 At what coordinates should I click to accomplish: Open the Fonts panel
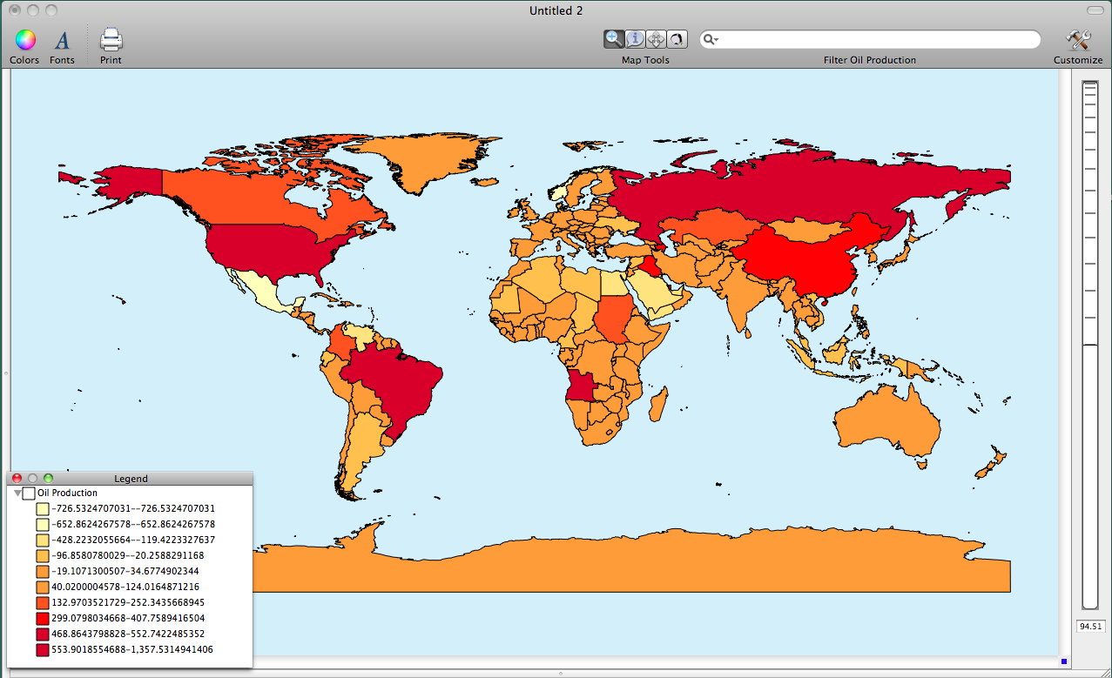[x=62, y=40]
